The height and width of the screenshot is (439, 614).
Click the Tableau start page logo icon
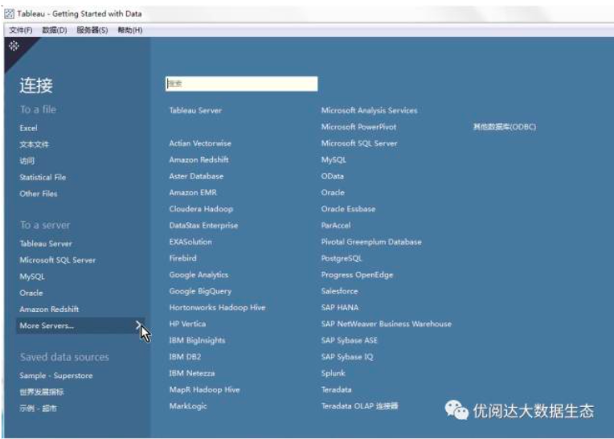[x=14, y=47]
